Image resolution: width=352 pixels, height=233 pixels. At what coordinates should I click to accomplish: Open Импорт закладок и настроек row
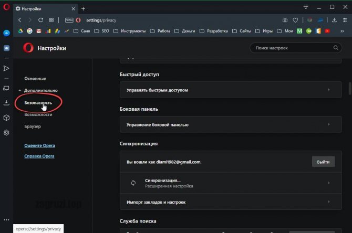point(231,202)
